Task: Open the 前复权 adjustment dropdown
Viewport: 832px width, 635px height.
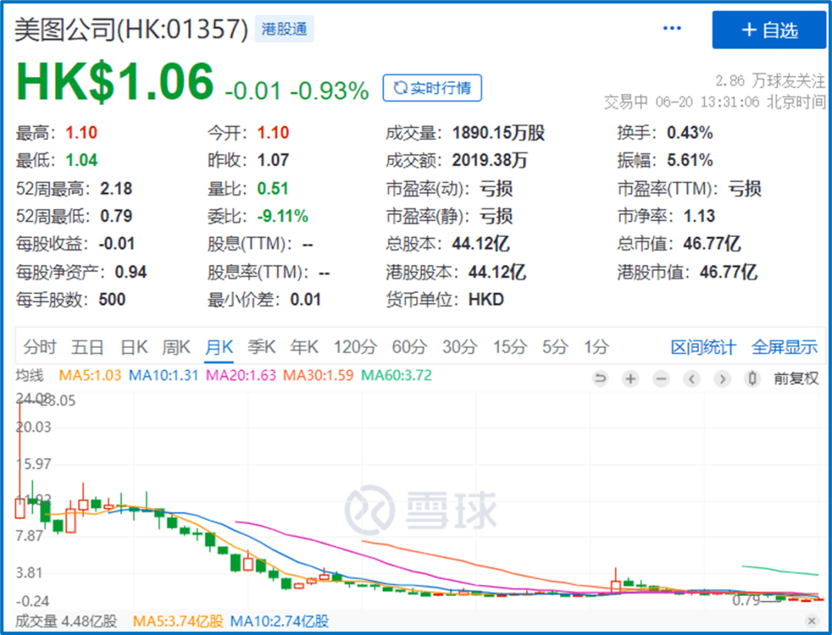Action: tap(796, 379)
